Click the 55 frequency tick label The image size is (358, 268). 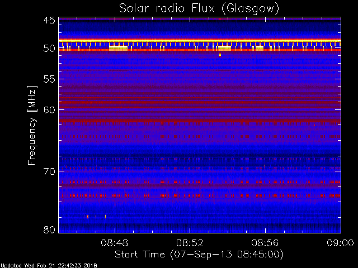(x=49, y=79)
